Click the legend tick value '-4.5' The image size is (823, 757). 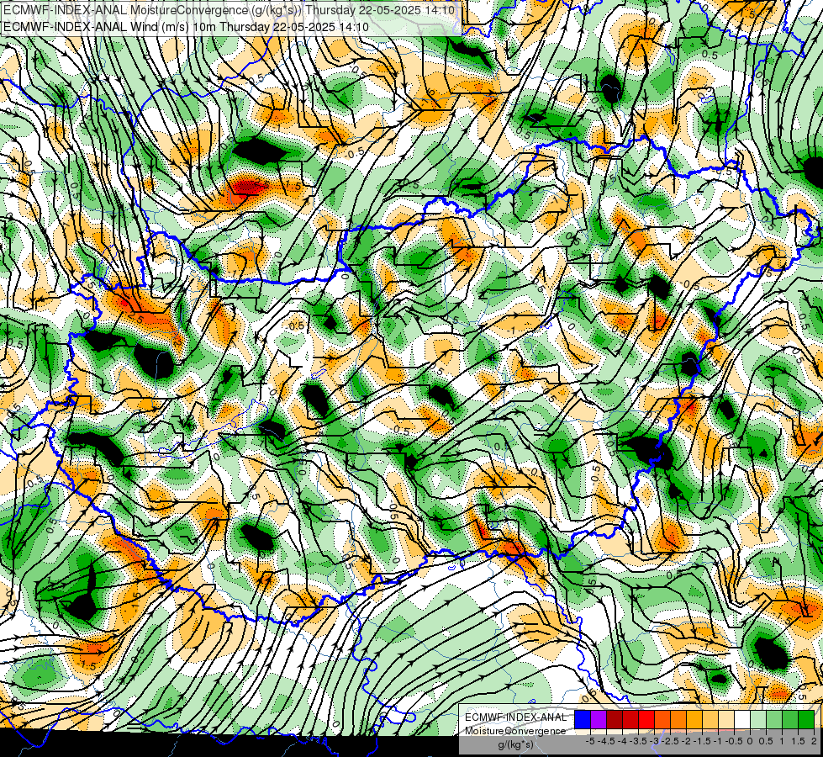[608, 741]
